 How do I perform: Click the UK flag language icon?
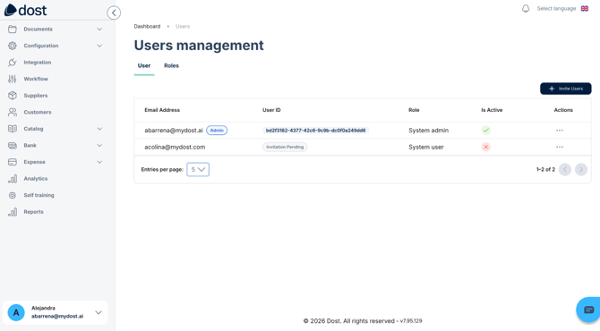(x=584, y=8)
